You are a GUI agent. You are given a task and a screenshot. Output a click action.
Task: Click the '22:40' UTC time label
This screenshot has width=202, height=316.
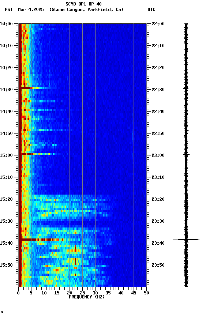[x=158, y=112]
